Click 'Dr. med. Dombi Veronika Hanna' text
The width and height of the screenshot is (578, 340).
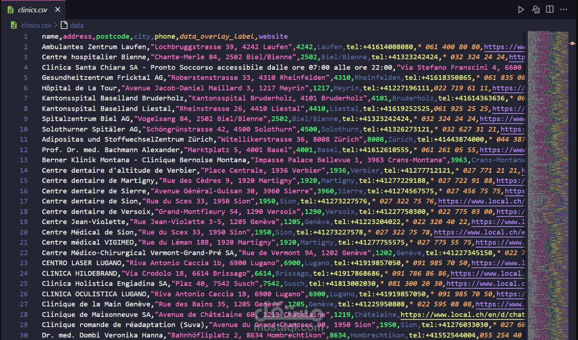[102, 335]
